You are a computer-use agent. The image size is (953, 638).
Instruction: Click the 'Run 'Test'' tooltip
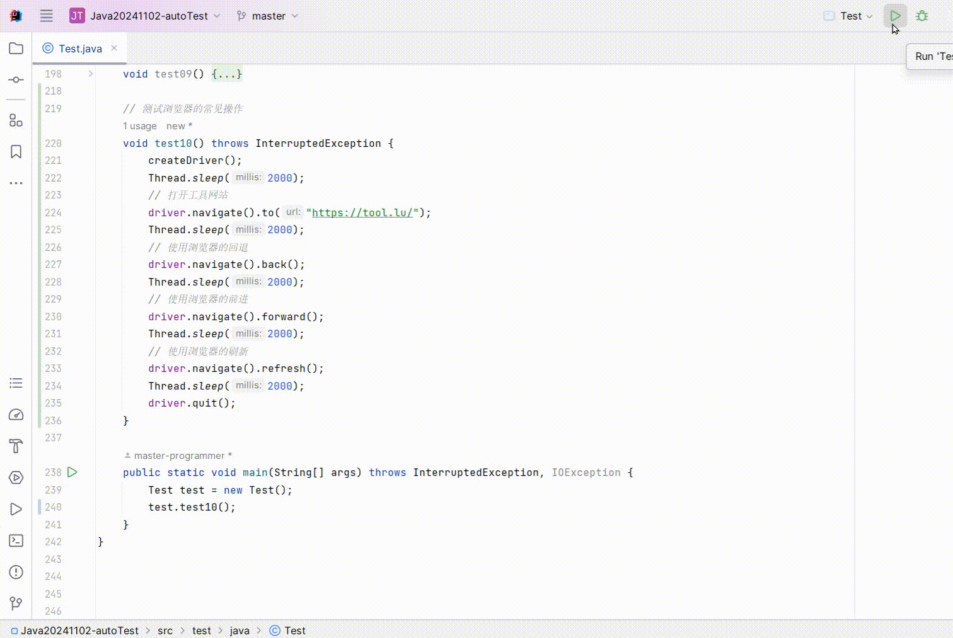[x=930, y=56]
